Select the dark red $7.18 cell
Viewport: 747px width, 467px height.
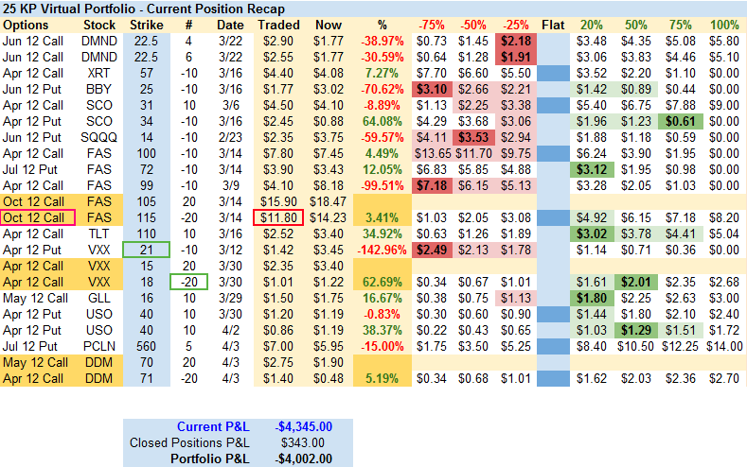(431, 185)
